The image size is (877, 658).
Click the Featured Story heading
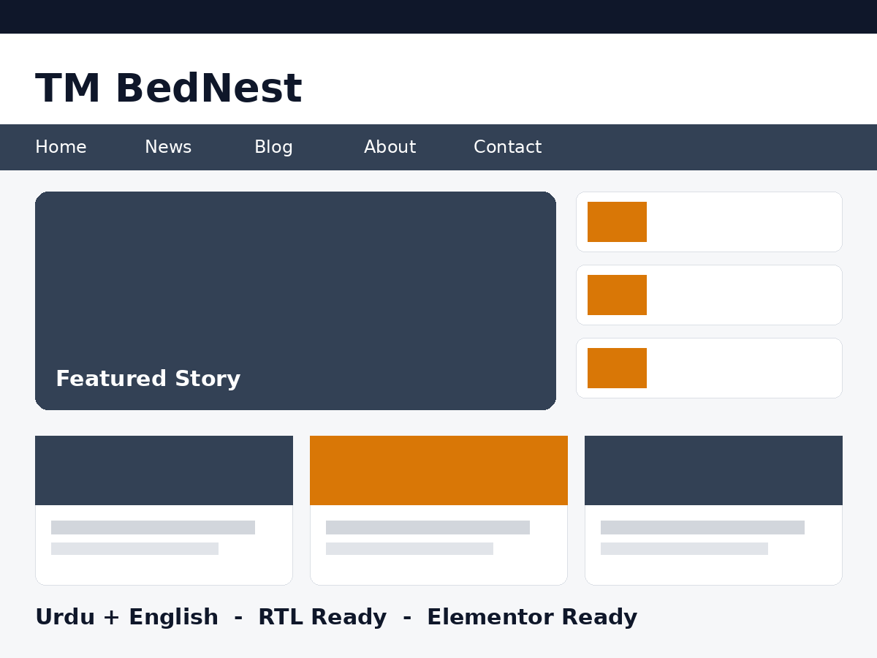[x=148, y=379]
